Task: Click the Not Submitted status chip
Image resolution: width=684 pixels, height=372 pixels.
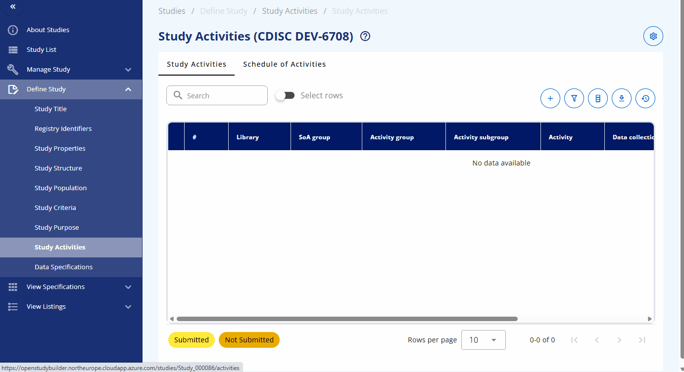Action: coord(249,340)
